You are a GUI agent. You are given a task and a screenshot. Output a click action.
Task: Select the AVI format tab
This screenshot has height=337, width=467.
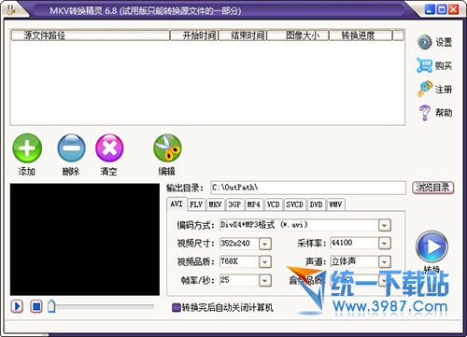pos(177,204)
